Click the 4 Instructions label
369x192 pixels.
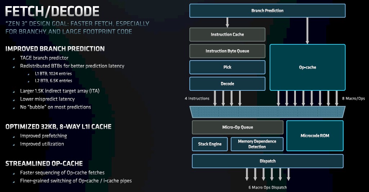click(197, 98)
